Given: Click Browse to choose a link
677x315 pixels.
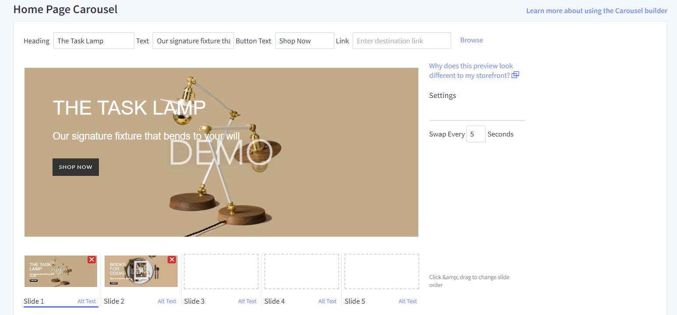Looking at the screenshot, I should coord(471,40).
